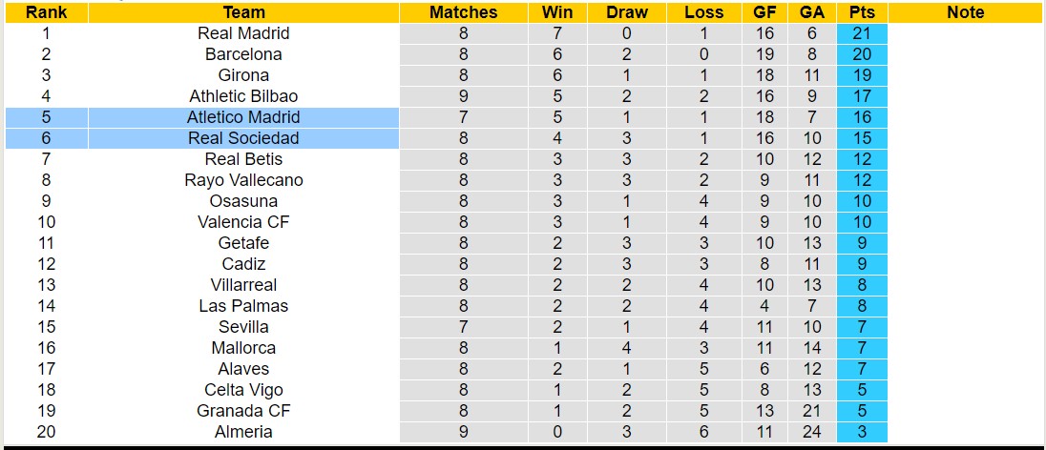Click the Loss column header
Image resolution: width=1046 pixels, height=450 pixels.
pos(704,12)
